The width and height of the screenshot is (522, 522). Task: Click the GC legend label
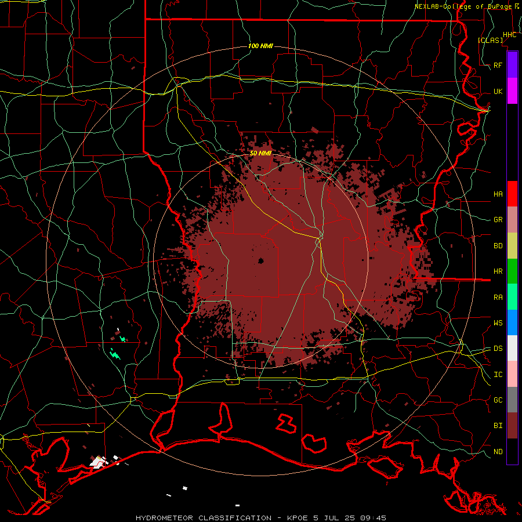pyautogui.click(x=498, y=400)
